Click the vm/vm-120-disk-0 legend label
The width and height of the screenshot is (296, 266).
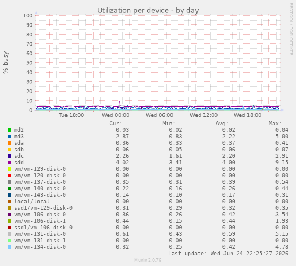tap(40, 175)
